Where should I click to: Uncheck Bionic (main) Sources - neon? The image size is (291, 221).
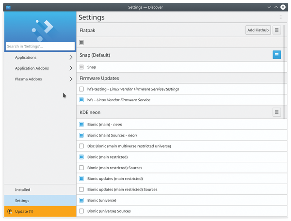81,135
